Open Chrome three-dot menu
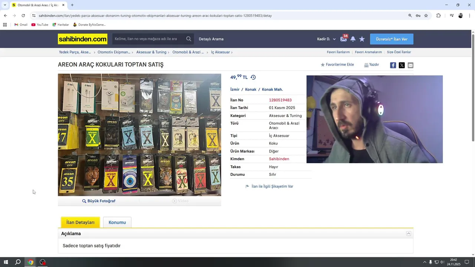The height and width of the screenshot is (267, 475). [x=470, y=16]
